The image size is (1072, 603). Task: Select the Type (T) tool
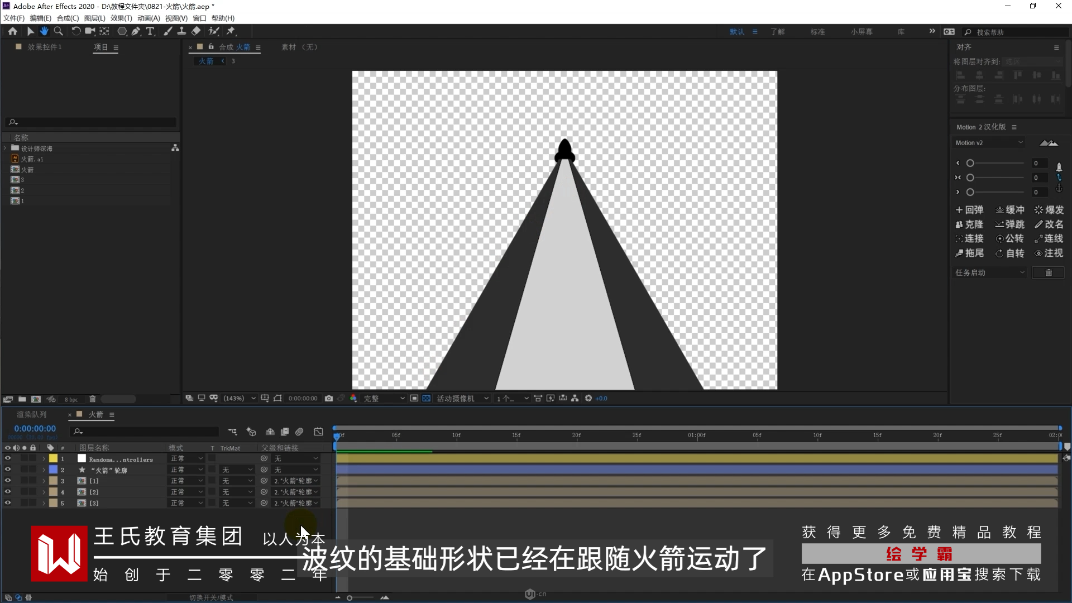[150, 31]
